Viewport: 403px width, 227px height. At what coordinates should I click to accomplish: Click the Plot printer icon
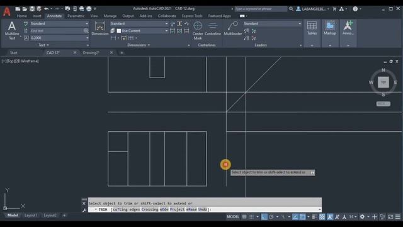pyautogui.click(x=89, y=9)
